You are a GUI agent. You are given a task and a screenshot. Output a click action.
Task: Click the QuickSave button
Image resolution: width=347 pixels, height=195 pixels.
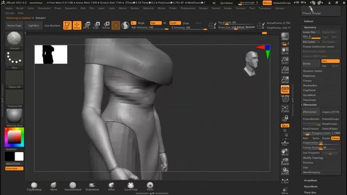point(227,3)
